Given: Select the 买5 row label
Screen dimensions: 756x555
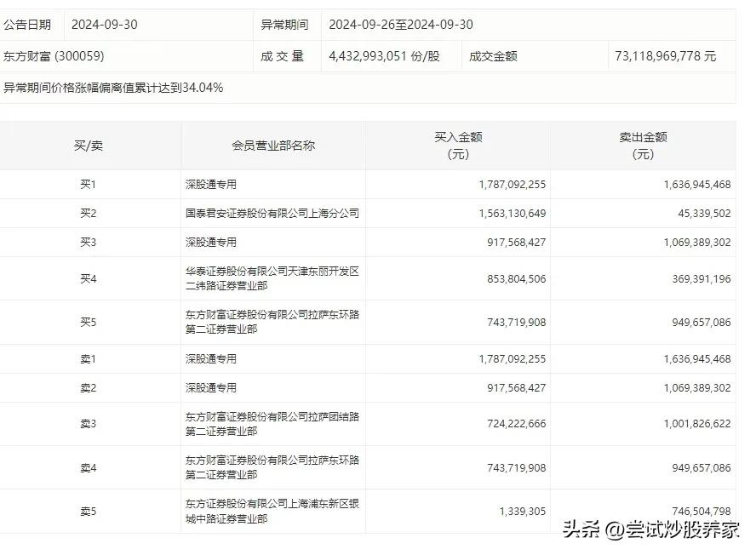Looking at the screenshot, I should click(x=89, y=322).
